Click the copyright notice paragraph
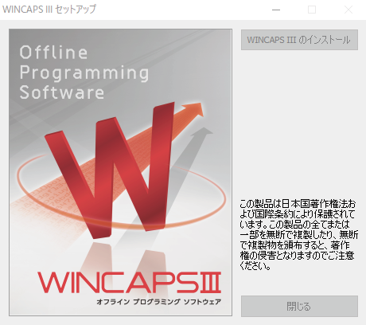Viewport: 366px width, 325px height. [299, 235]
